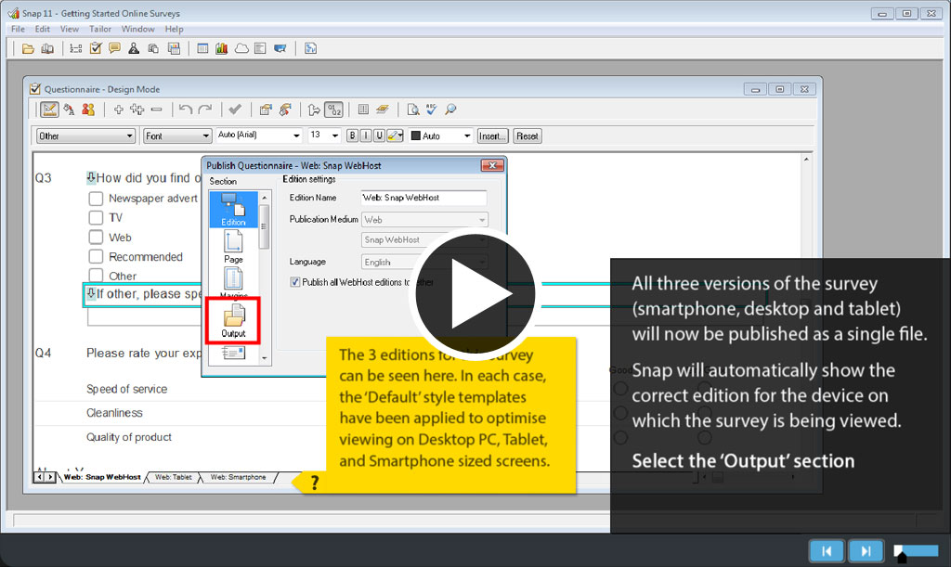
Task: Open the bar chart analysis icon
Action: pos(221,48)
